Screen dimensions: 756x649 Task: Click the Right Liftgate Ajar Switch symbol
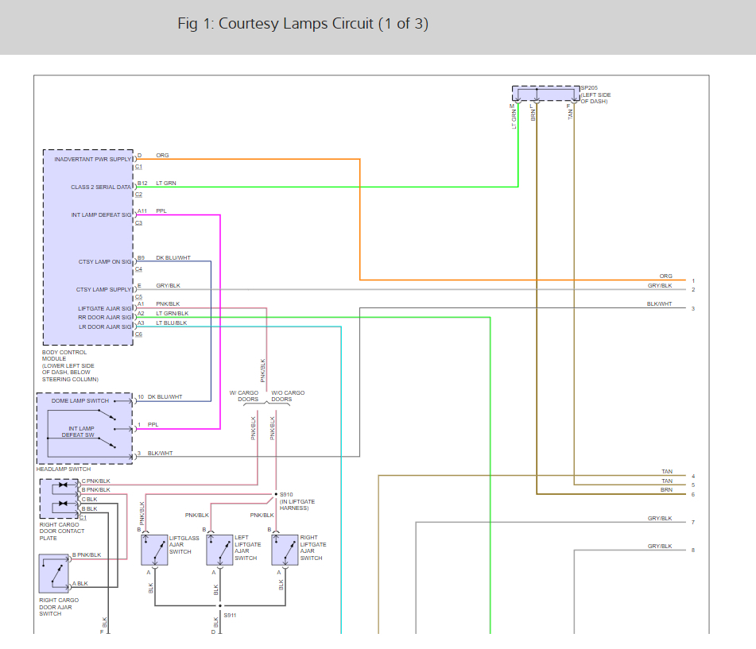coord(285,550)
